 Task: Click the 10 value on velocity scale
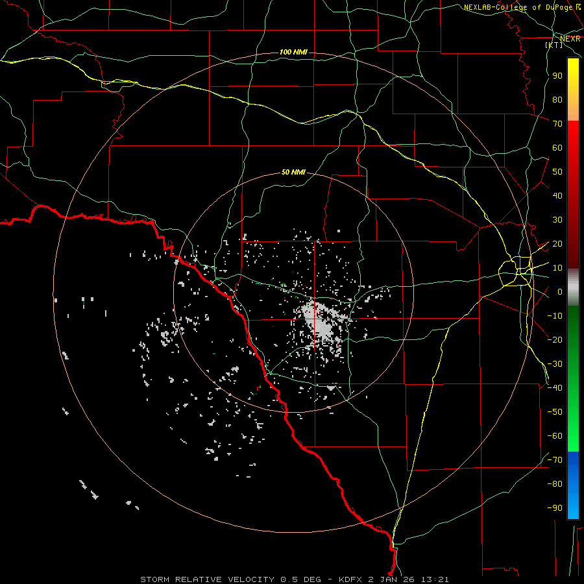click(557, 268)
